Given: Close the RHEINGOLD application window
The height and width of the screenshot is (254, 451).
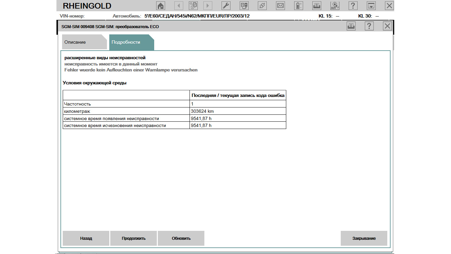Looking at the screenshot, I should [390, 6].
